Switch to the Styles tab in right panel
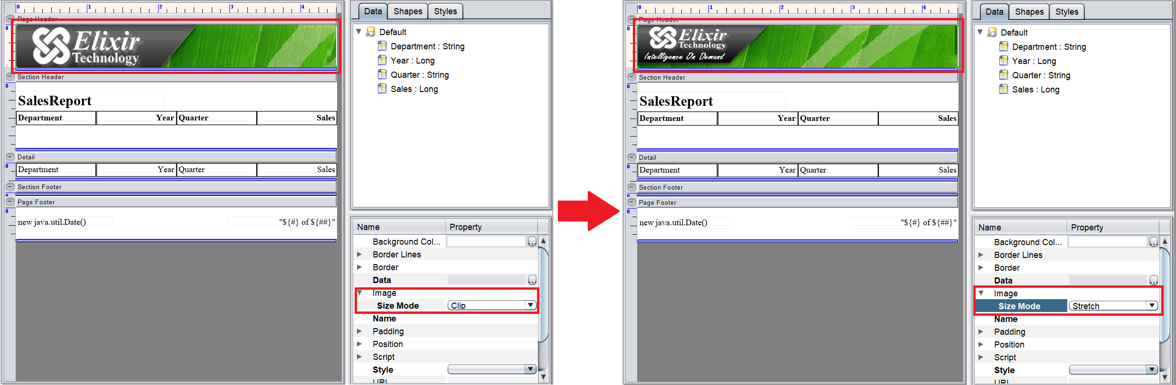The width and height of the screenshot is (1176, 385). coord(1066,12)
